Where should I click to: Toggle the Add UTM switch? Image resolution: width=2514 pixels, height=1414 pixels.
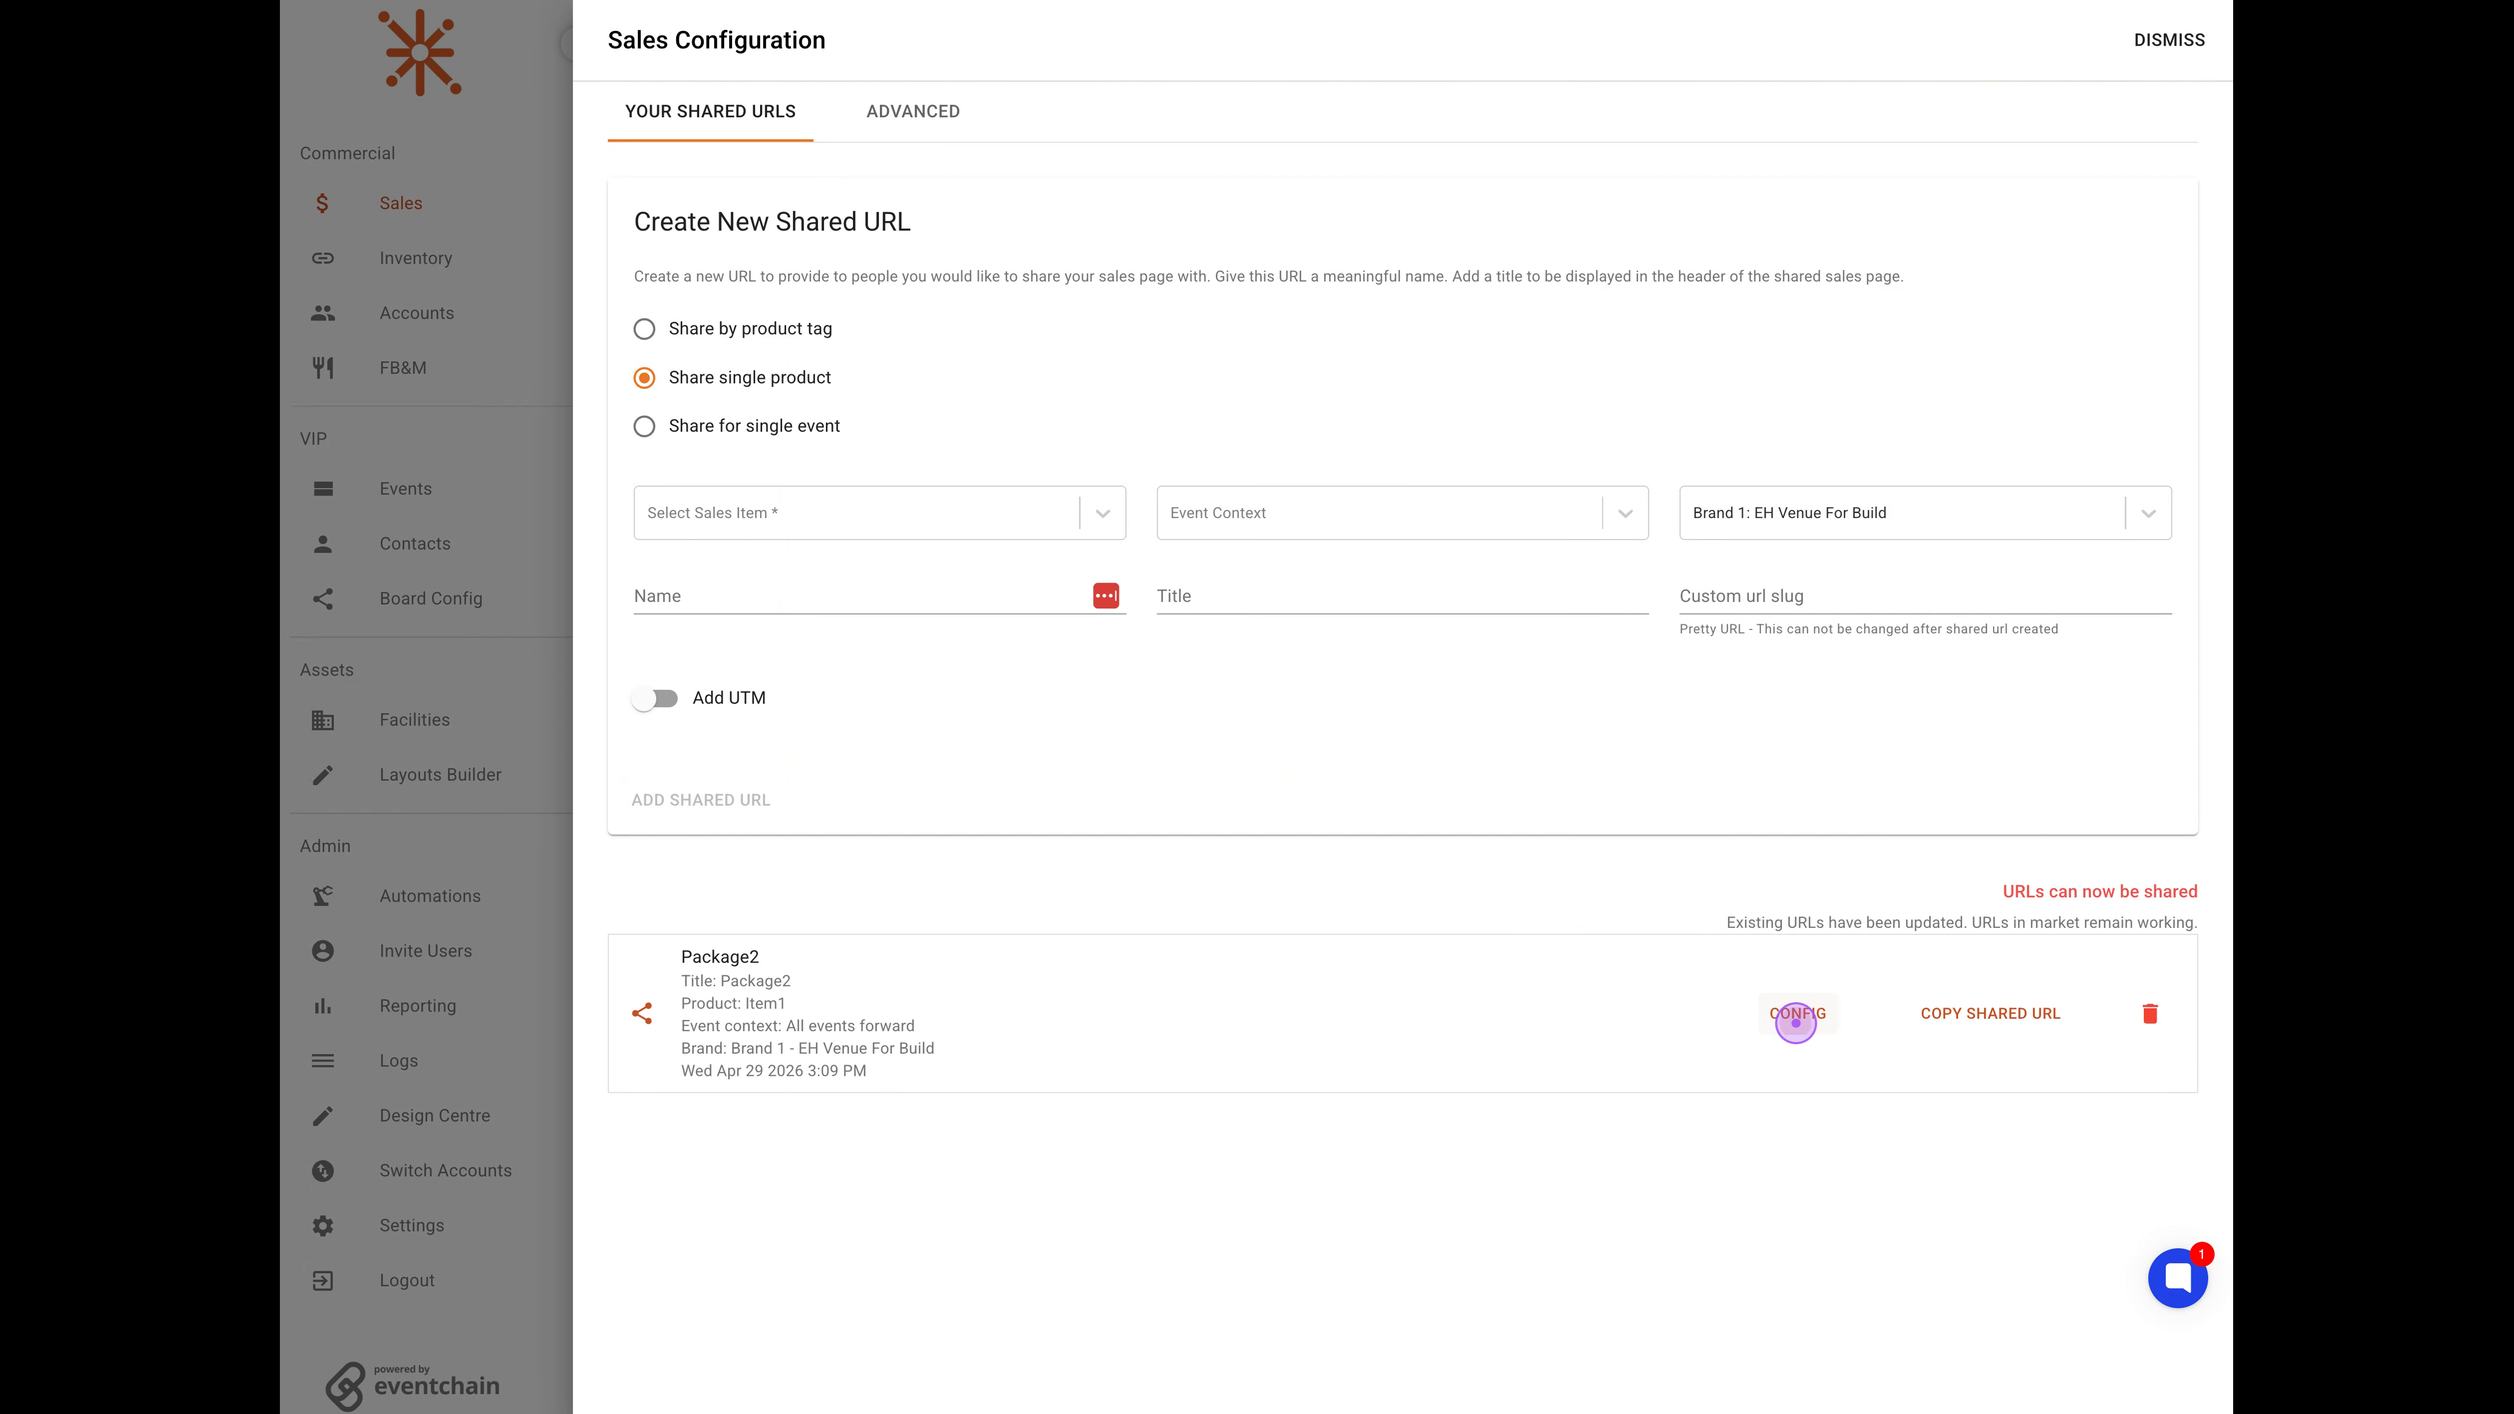[x=655, y=699]
